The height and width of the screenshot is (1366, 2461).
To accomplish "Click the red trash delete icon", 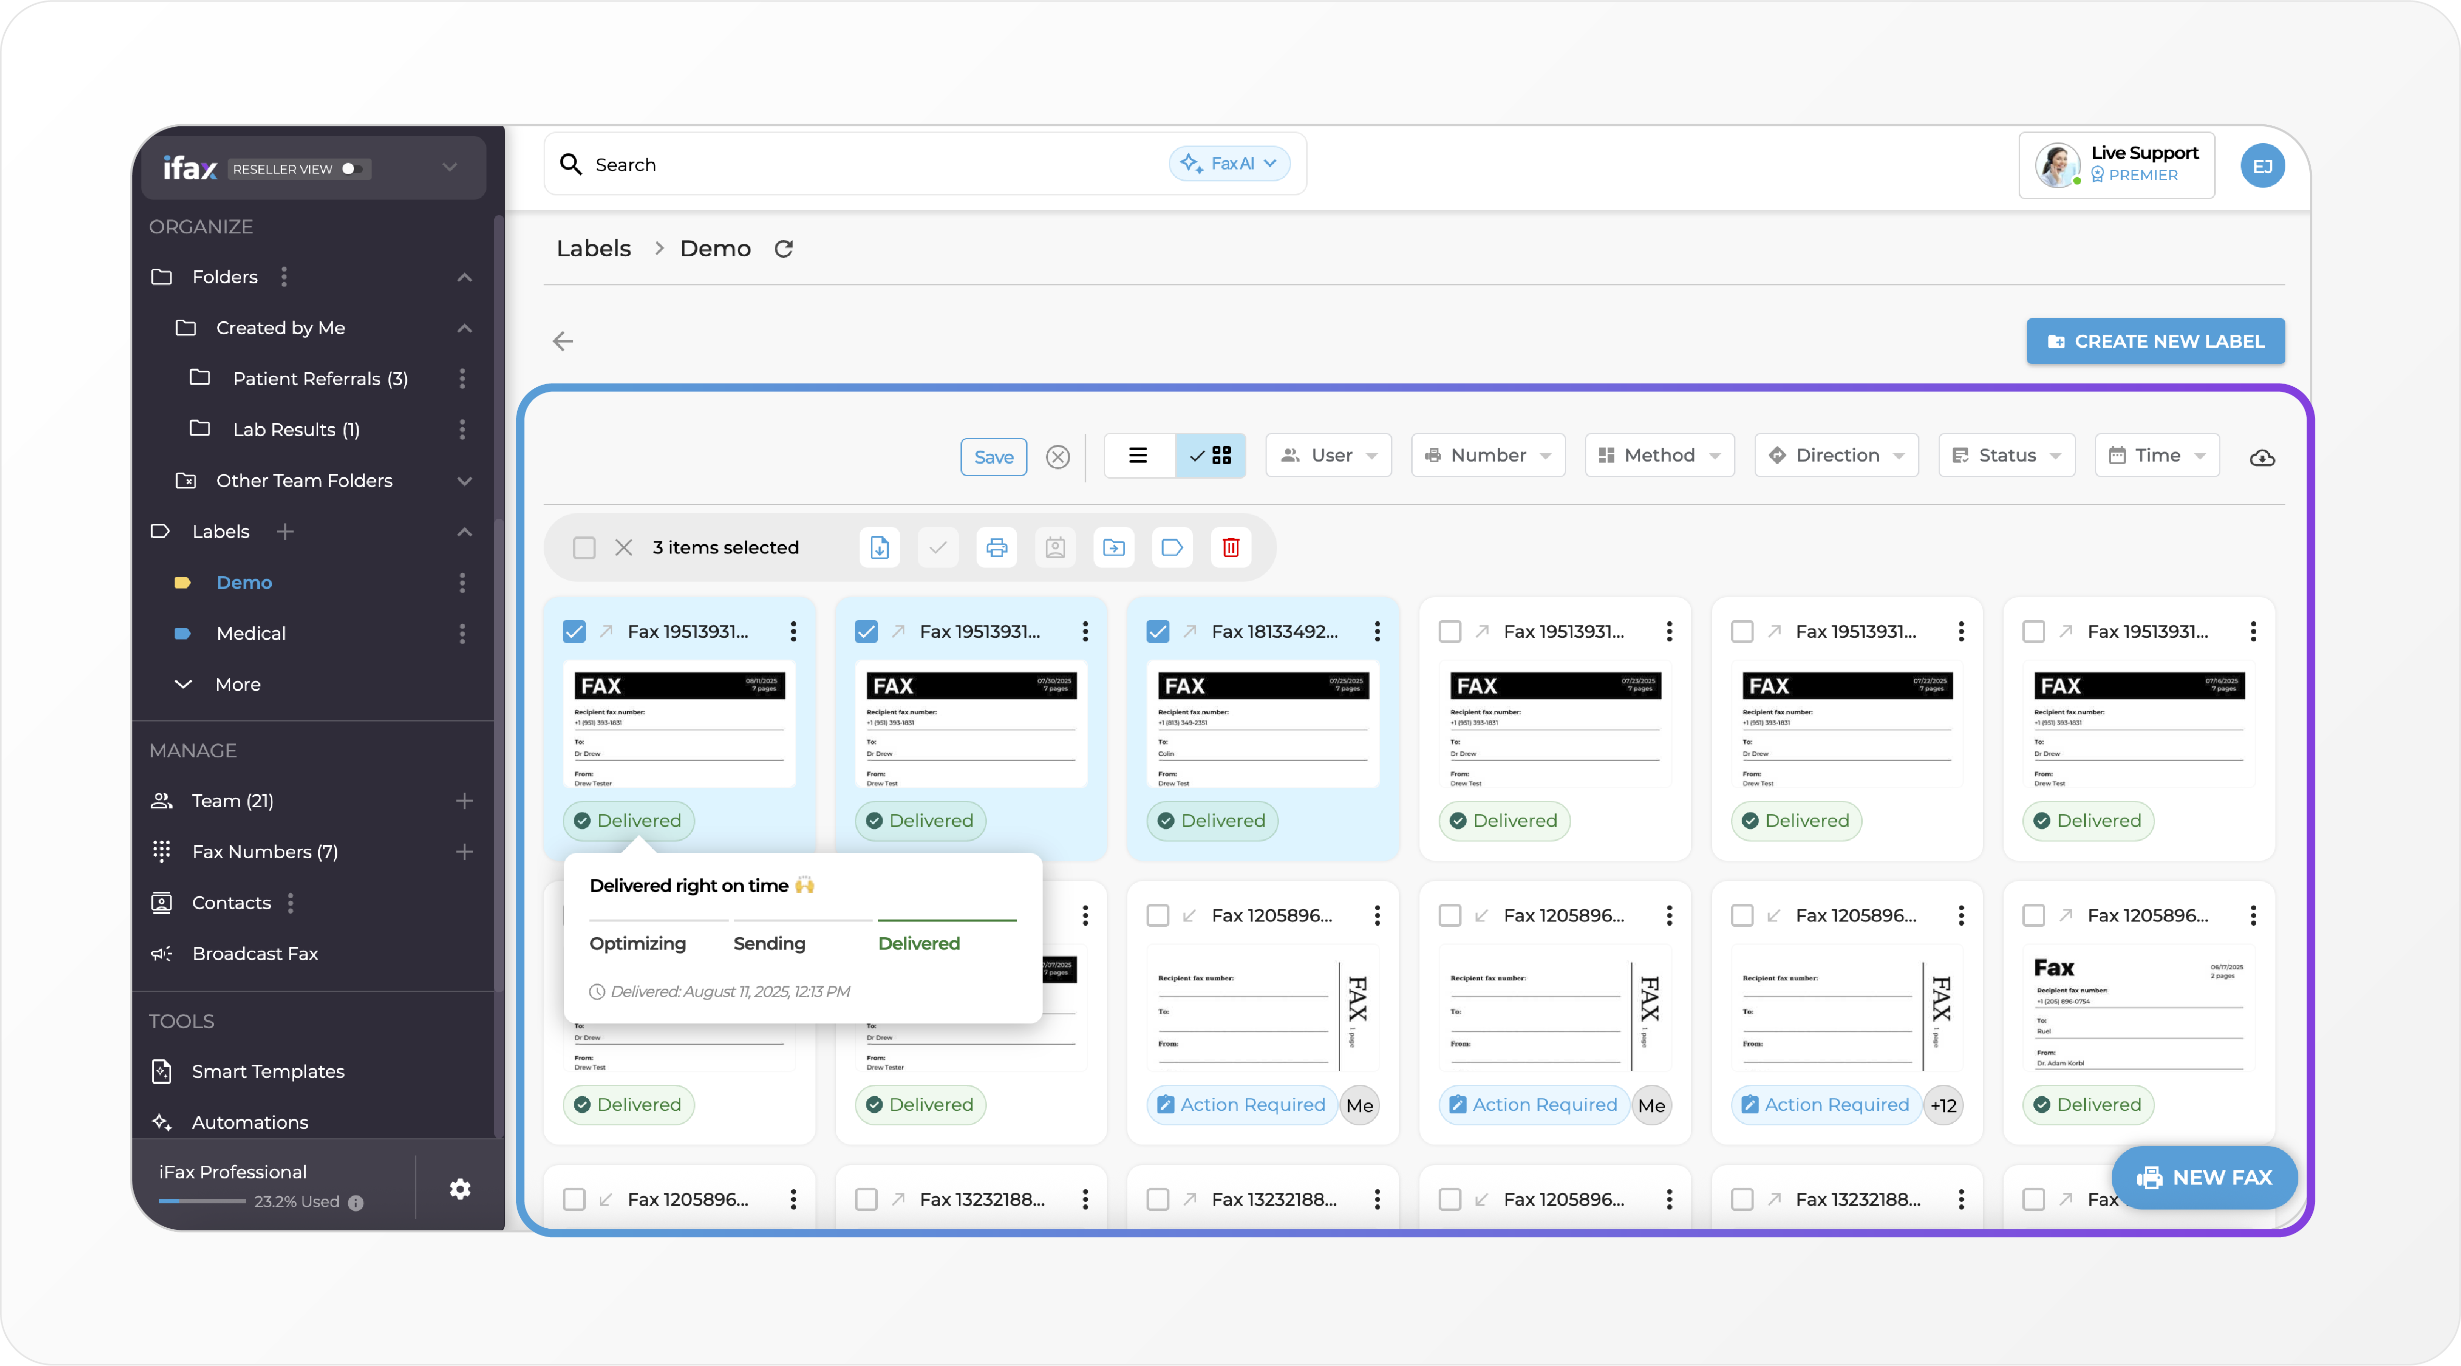I will coord(1231,547).
